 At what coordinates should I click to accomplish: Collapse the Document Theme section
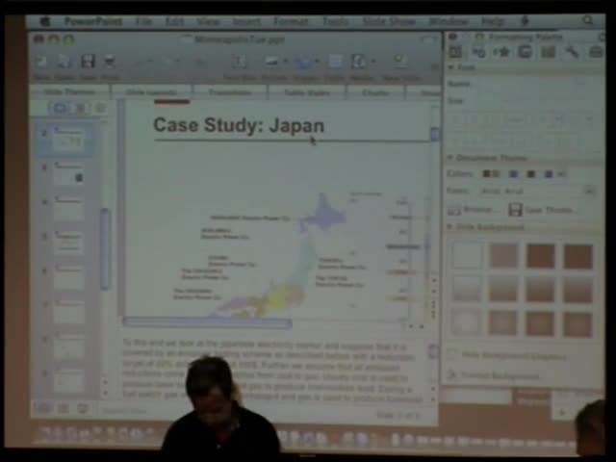[450, 158]
